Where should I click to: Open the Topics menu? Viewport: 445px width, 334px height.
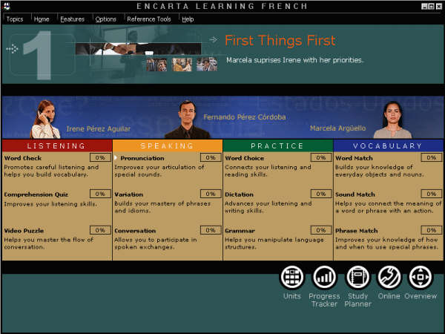pos(15,19)
